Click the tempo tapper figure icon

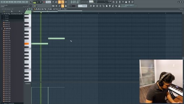pos(113,6)
